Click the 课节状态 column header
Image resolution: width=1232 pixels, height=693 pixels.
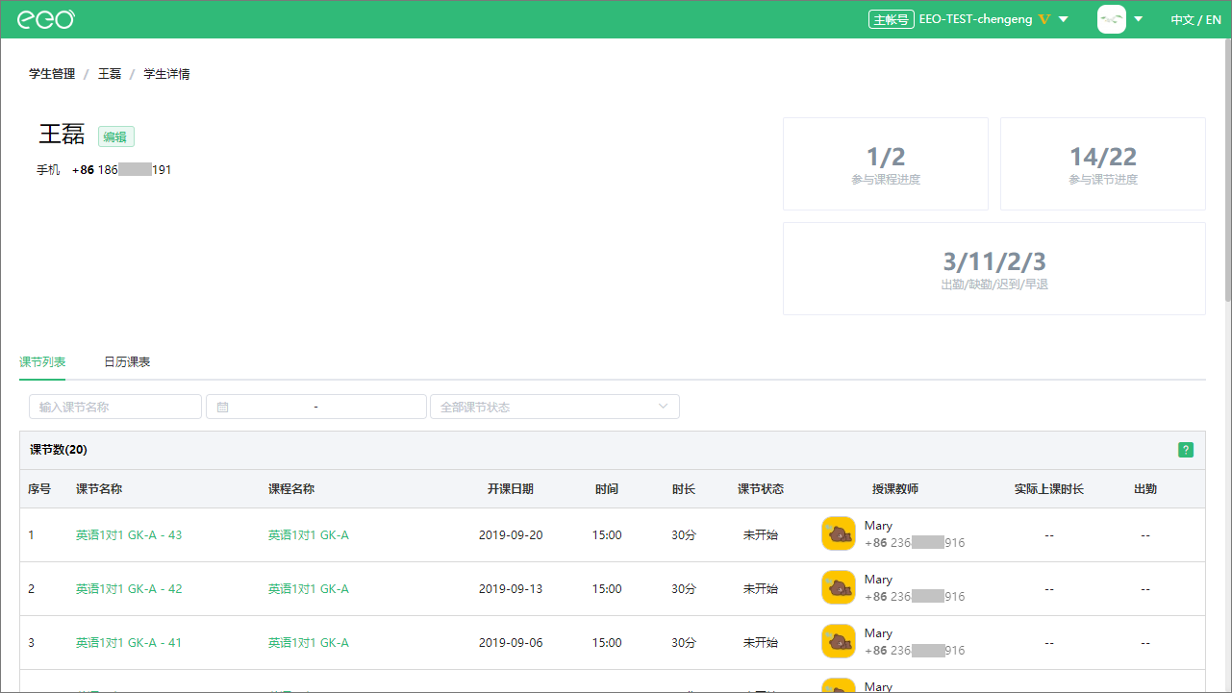(x=761, y=489)
